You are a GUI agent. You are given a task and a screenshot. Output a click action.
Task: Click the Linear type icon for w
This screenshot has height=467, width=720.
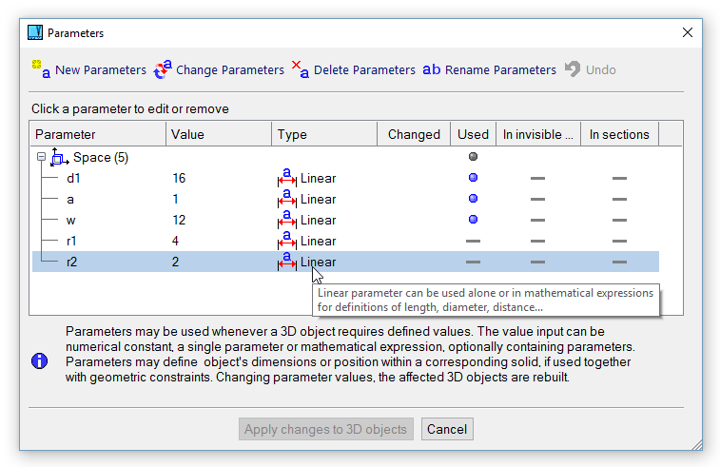coord(286,220)
